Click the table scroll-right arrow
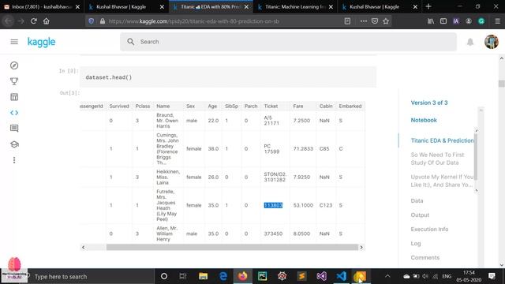Image resolution: width=505 pixels, height=284 pixels. point(361,247)
